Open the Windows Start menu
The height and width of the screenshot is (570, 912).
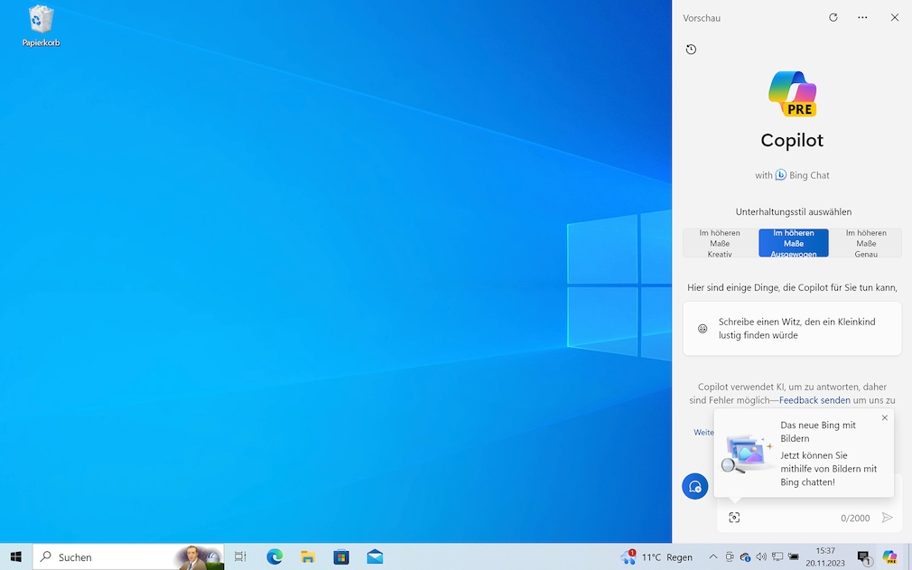16,557
